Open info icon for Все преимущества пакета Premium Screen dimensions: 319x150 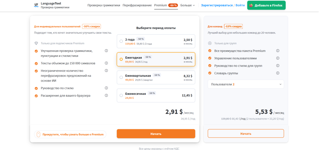[278, 51]
